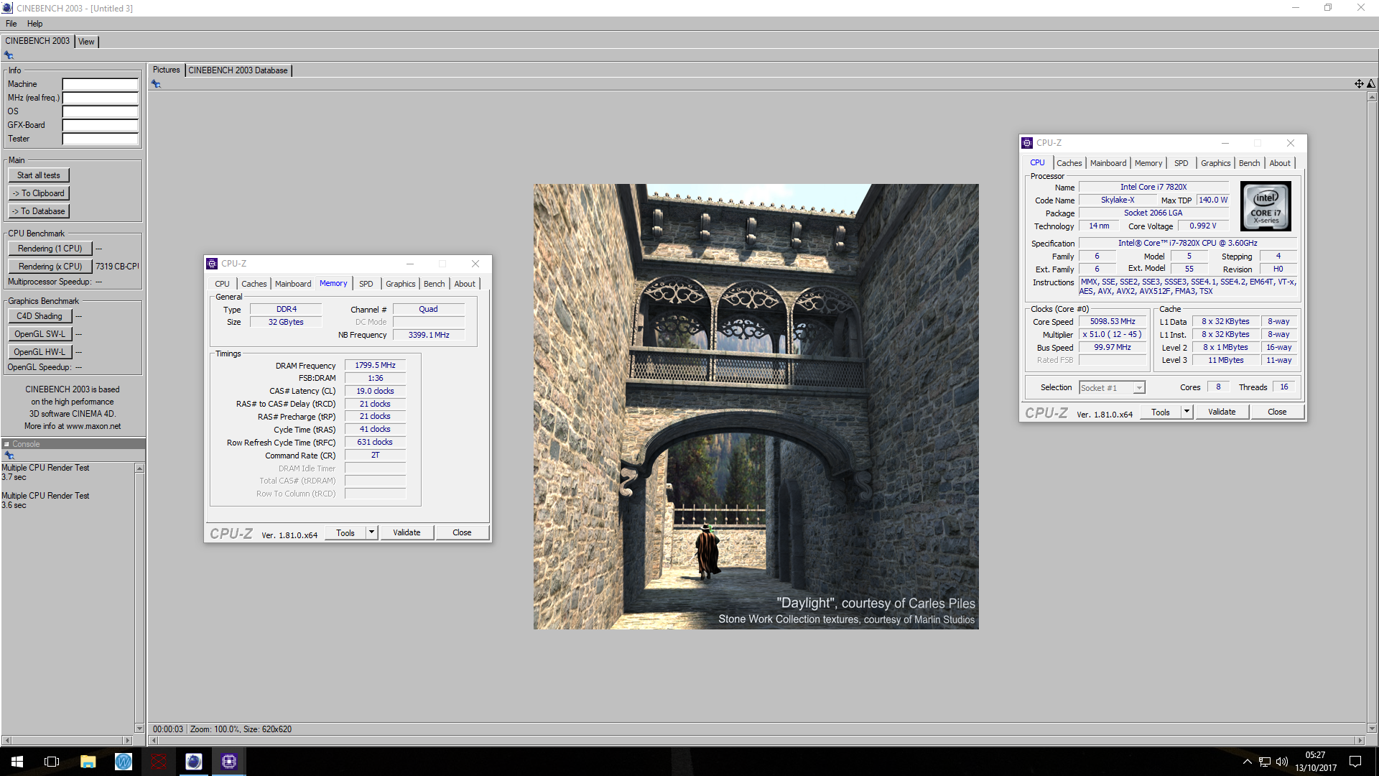
Task: Click the MHz (real freq.) input field
Action: [100, 98]
